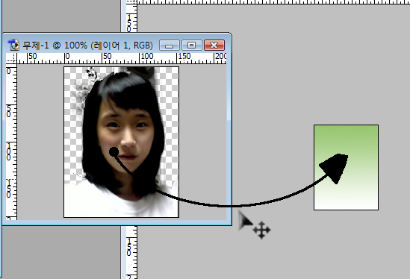Click the horizontal ruler in the 무제-1 window
This screenshot has height=279, width=410.
click(x=122, y=58)
